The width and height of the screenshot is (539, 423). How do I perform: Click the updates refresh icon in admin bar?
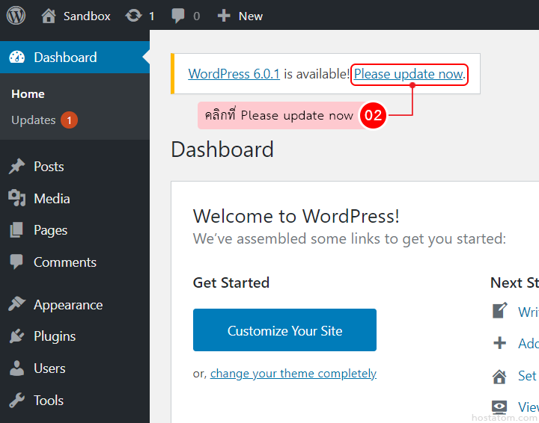click(x=134, y=15)
